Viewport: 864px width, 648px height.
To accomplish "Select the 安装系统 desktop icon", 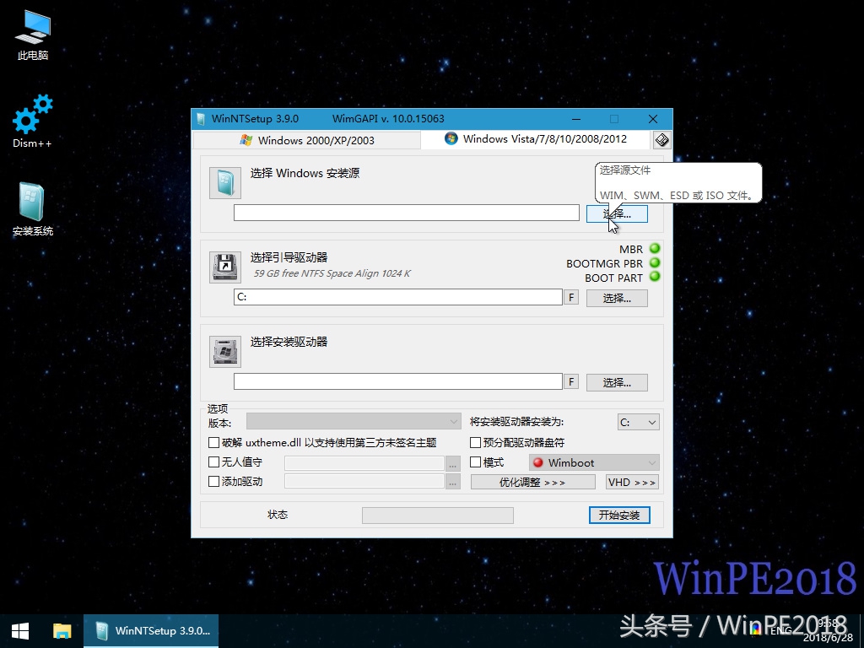I will tap(33, 209).
